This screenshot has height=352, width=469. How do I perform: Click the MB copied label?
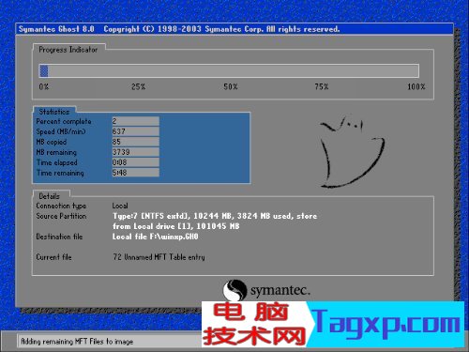click(x=52, y=142)
